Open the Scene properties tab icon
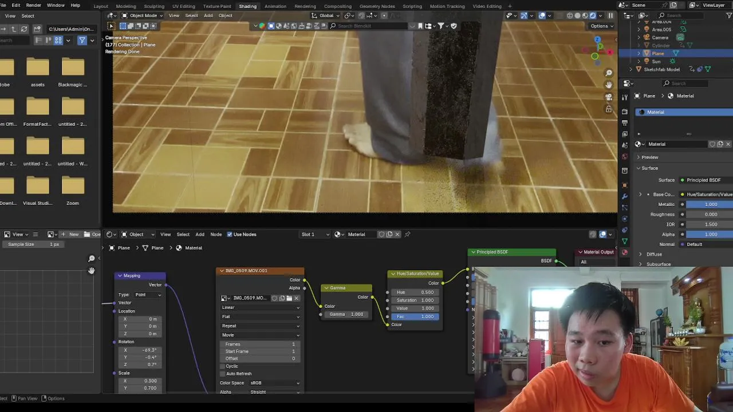 625,144
